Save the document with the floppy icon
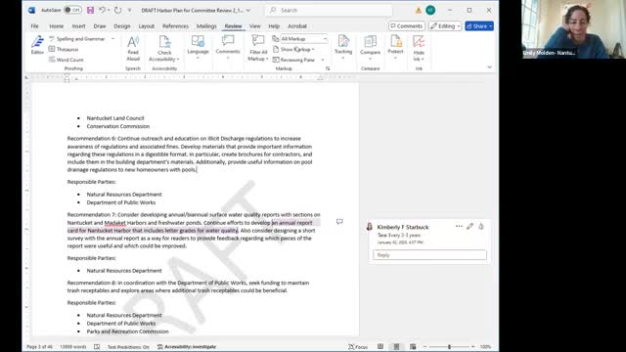This screenshot has width=626, height=352. click(x=90, y=10)
